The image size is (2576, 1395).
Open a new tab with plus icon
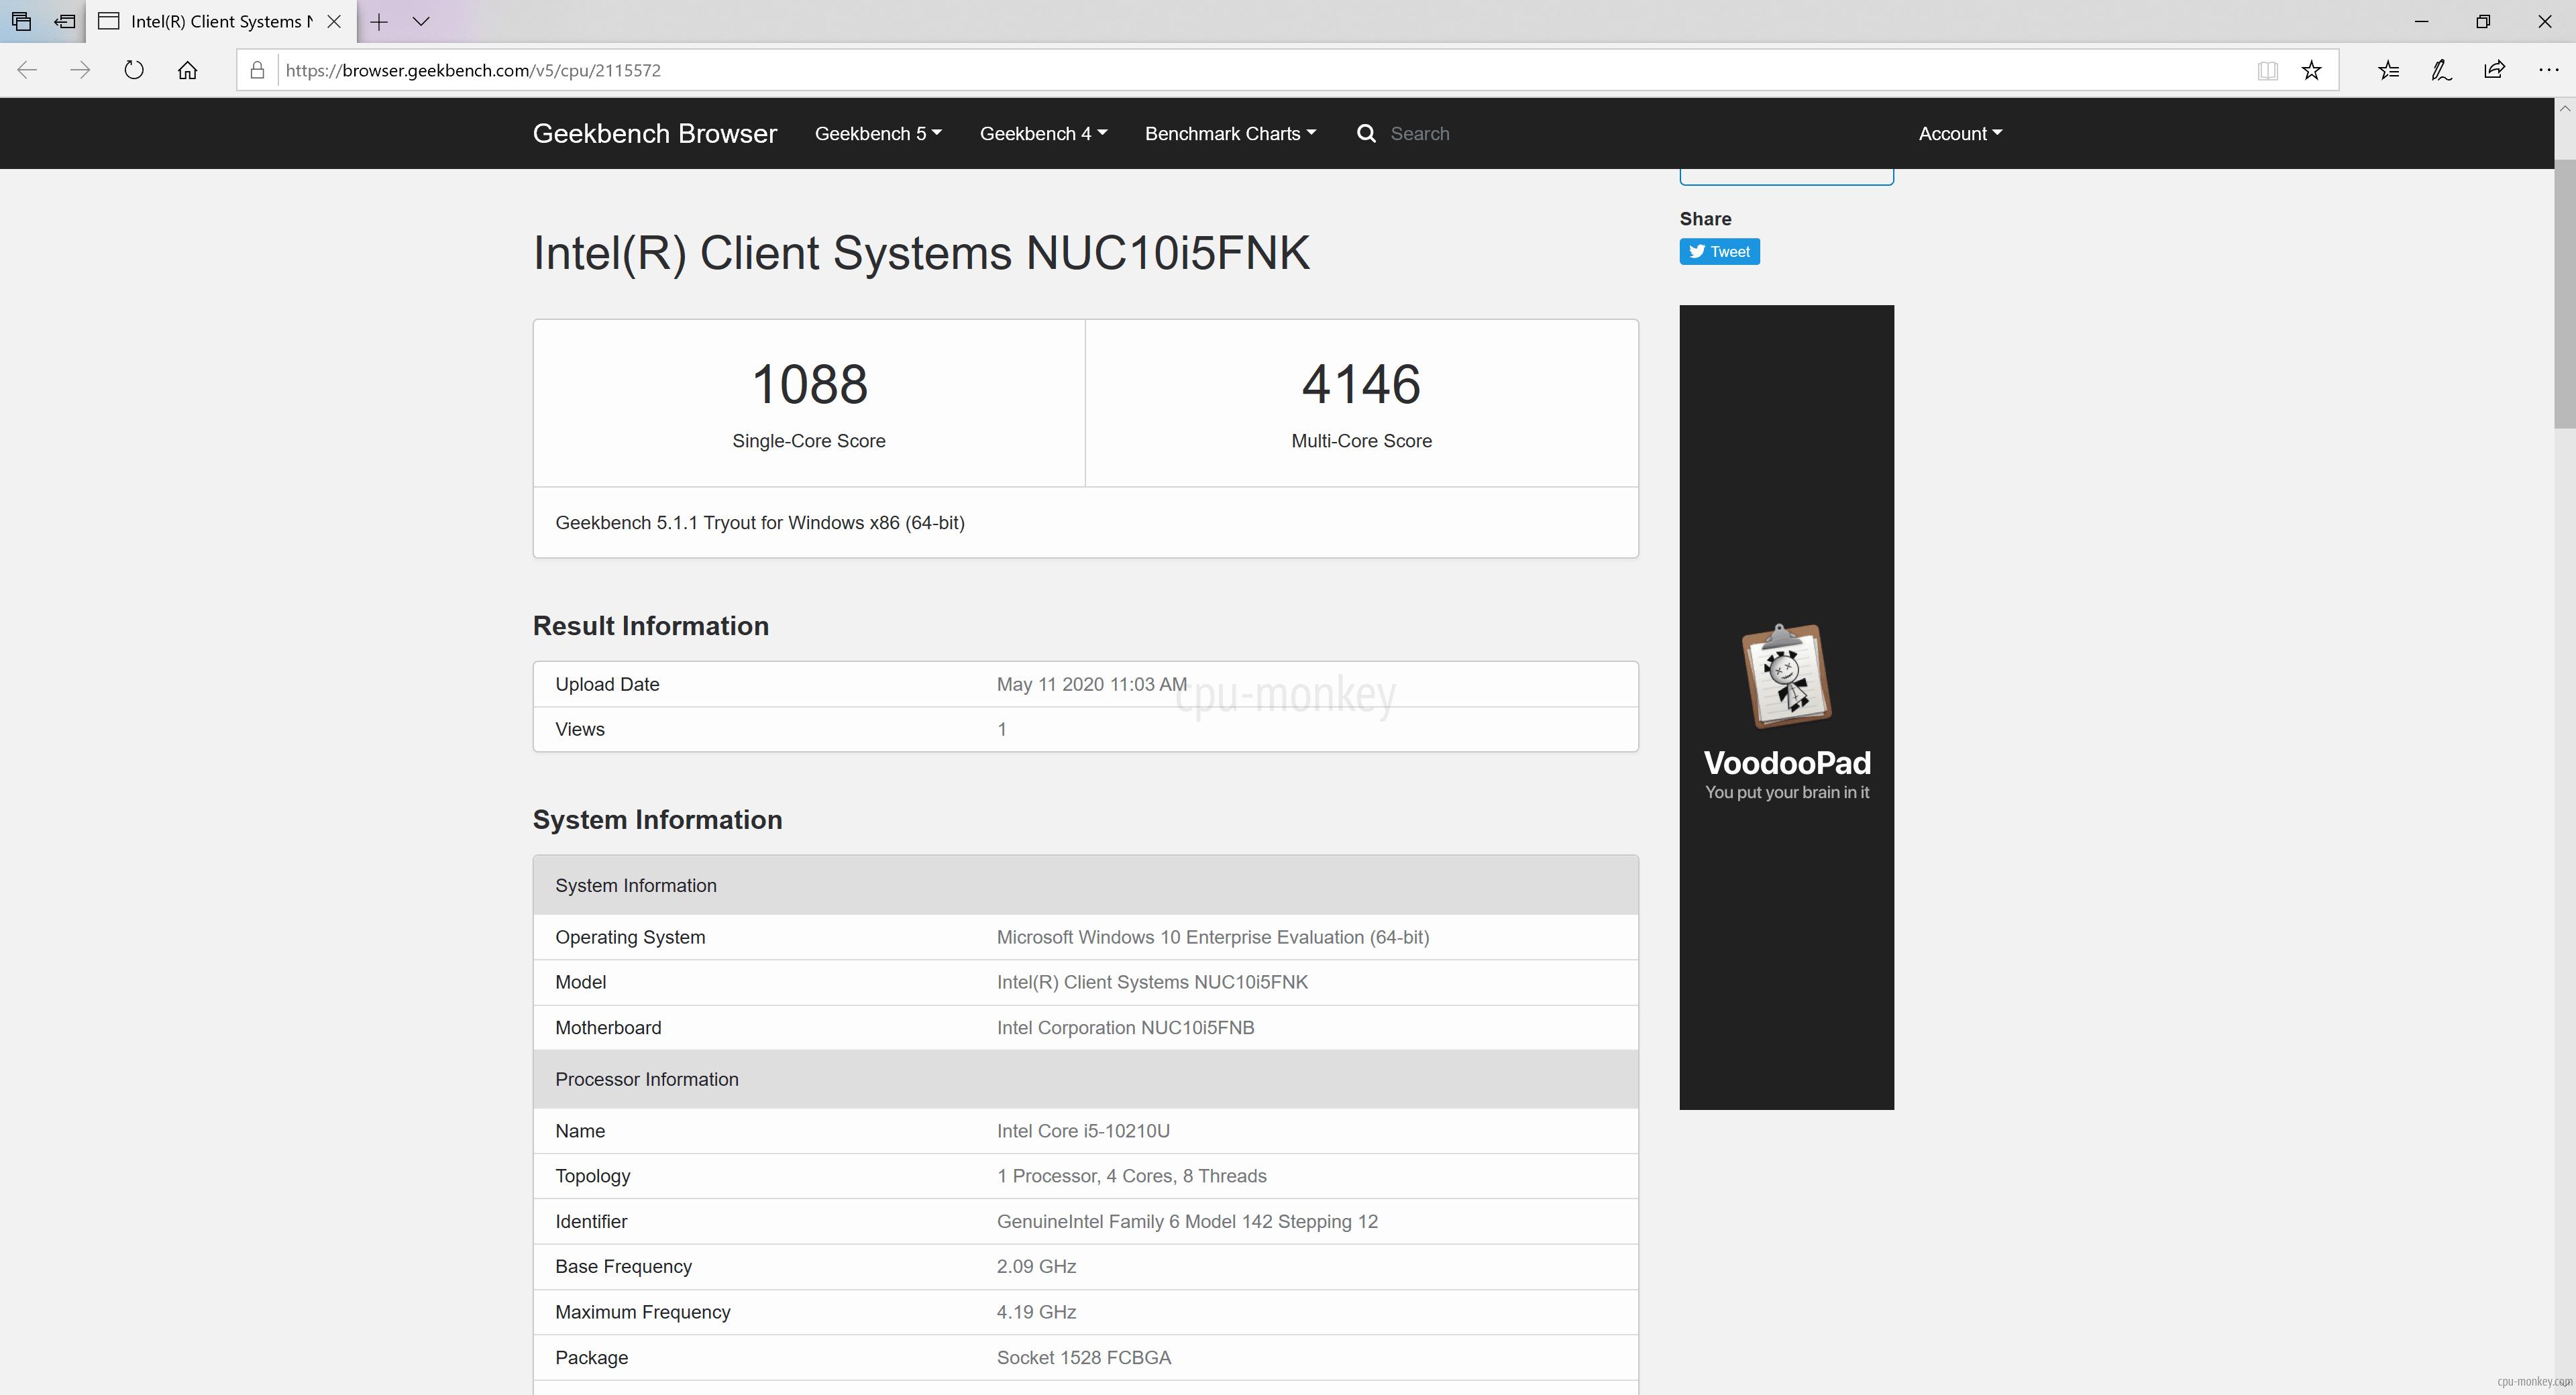tap(379, 21)
